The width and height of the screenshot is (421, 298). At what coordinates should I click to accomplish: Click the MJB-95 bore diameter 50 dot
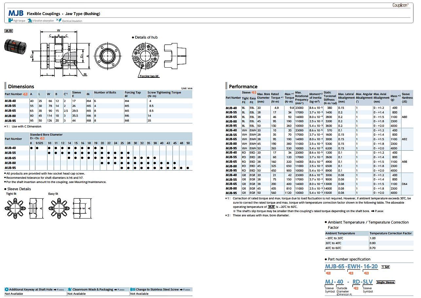point(188,168)
